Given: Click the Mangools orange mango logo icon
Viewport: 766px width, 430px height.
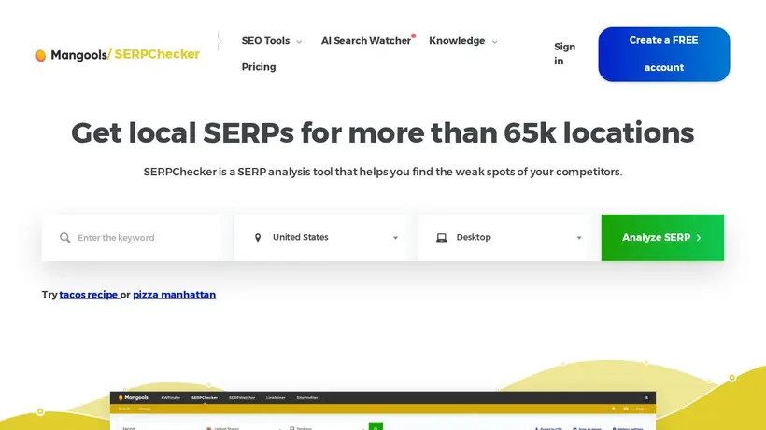Looking at the screenshot, I should point(41,56).
